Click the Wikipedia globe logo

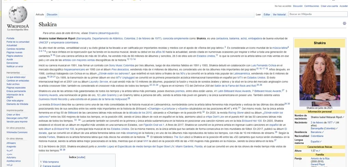pos(18,14)
